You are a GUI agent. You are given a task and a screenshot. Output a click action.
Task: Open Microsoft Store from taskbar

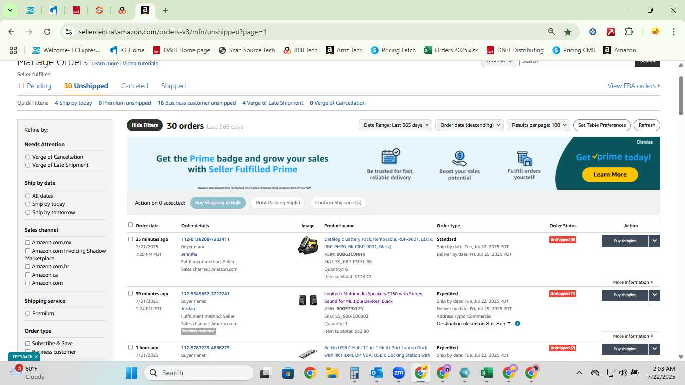tap(288, 373)
